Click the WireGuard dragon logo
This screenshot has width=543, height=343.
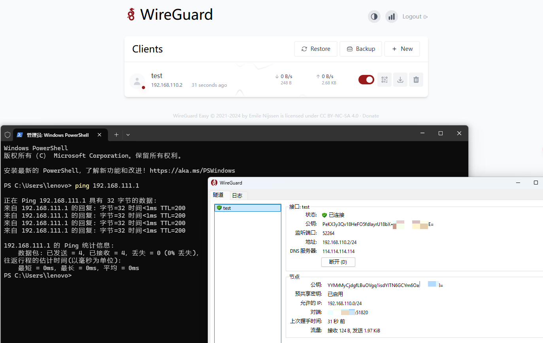click(131, 15)
